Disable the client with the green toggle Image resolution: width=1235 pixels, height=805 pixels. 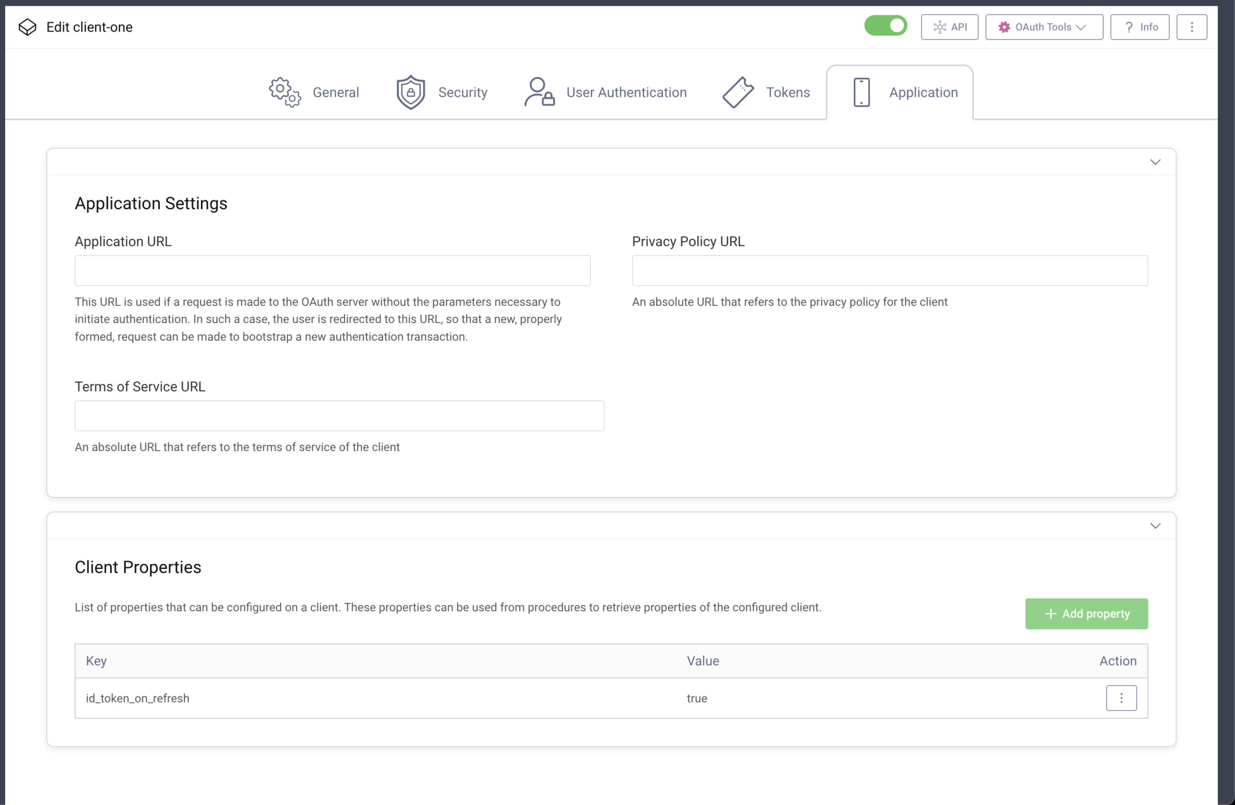pos(885,26)
